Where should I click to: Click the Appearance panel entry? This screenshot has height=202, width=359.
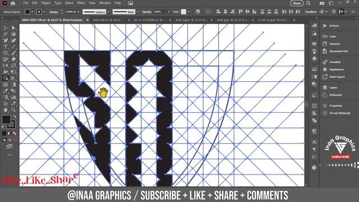pyautogui.click(x=337, y=70)
